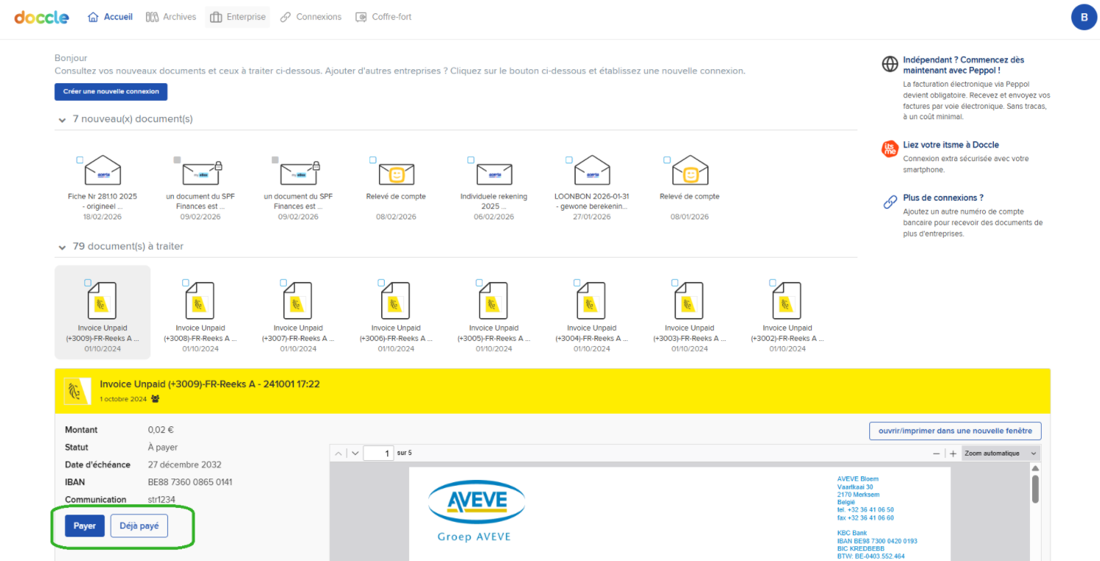1100x561 pixels.
Task: Open the user avatar B menu
Action: (1084, 18)
